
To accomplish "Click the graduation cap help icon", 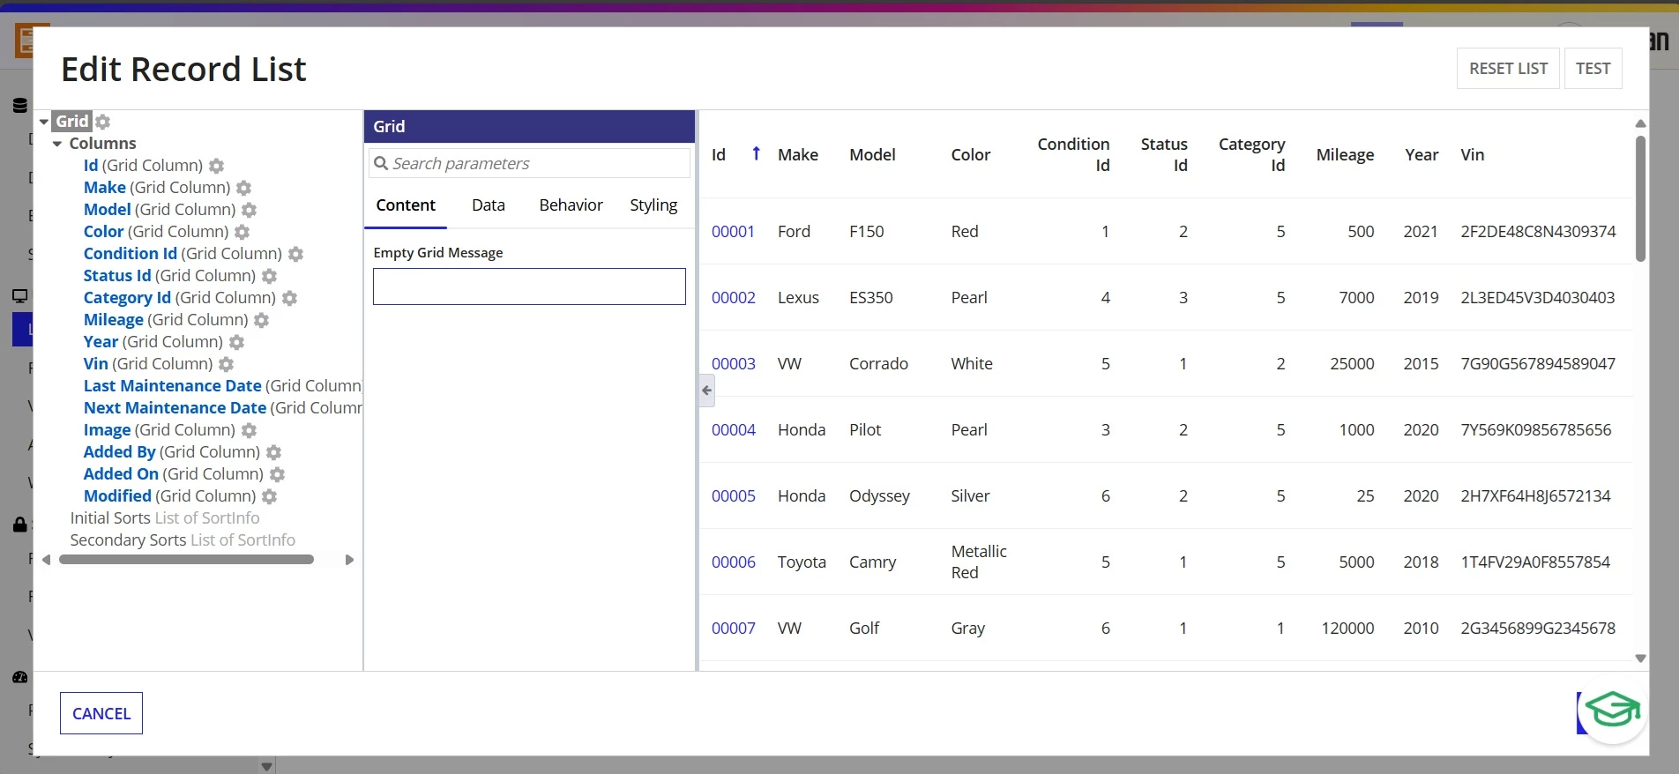I will coord(1613,710).
